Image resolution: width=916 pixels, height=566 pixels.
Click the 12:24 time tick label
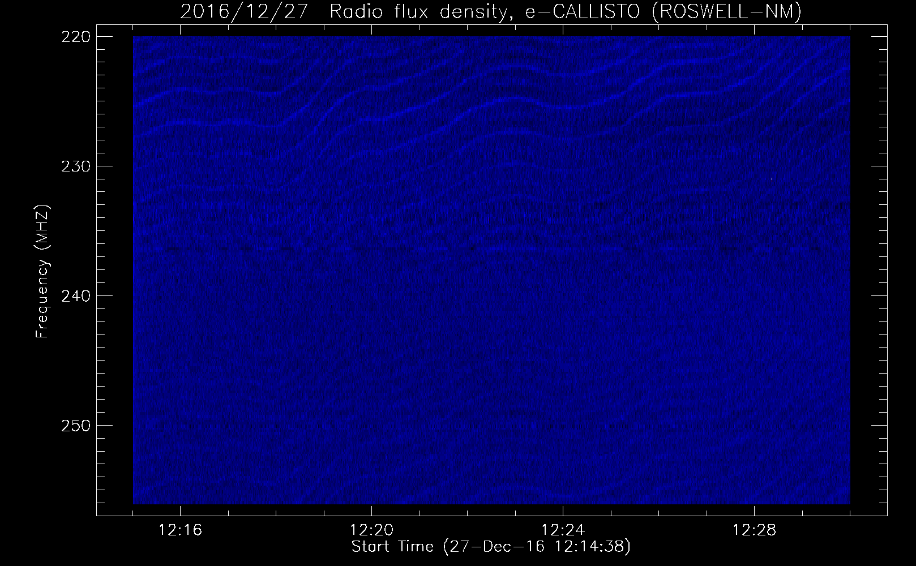[x=563, y=530]
